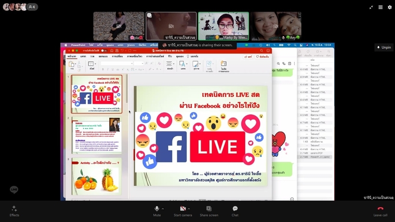This screenshot has width=395, height=222.
Task: Select slide 3 thumbnail with fruits
Action: [97, 176]
